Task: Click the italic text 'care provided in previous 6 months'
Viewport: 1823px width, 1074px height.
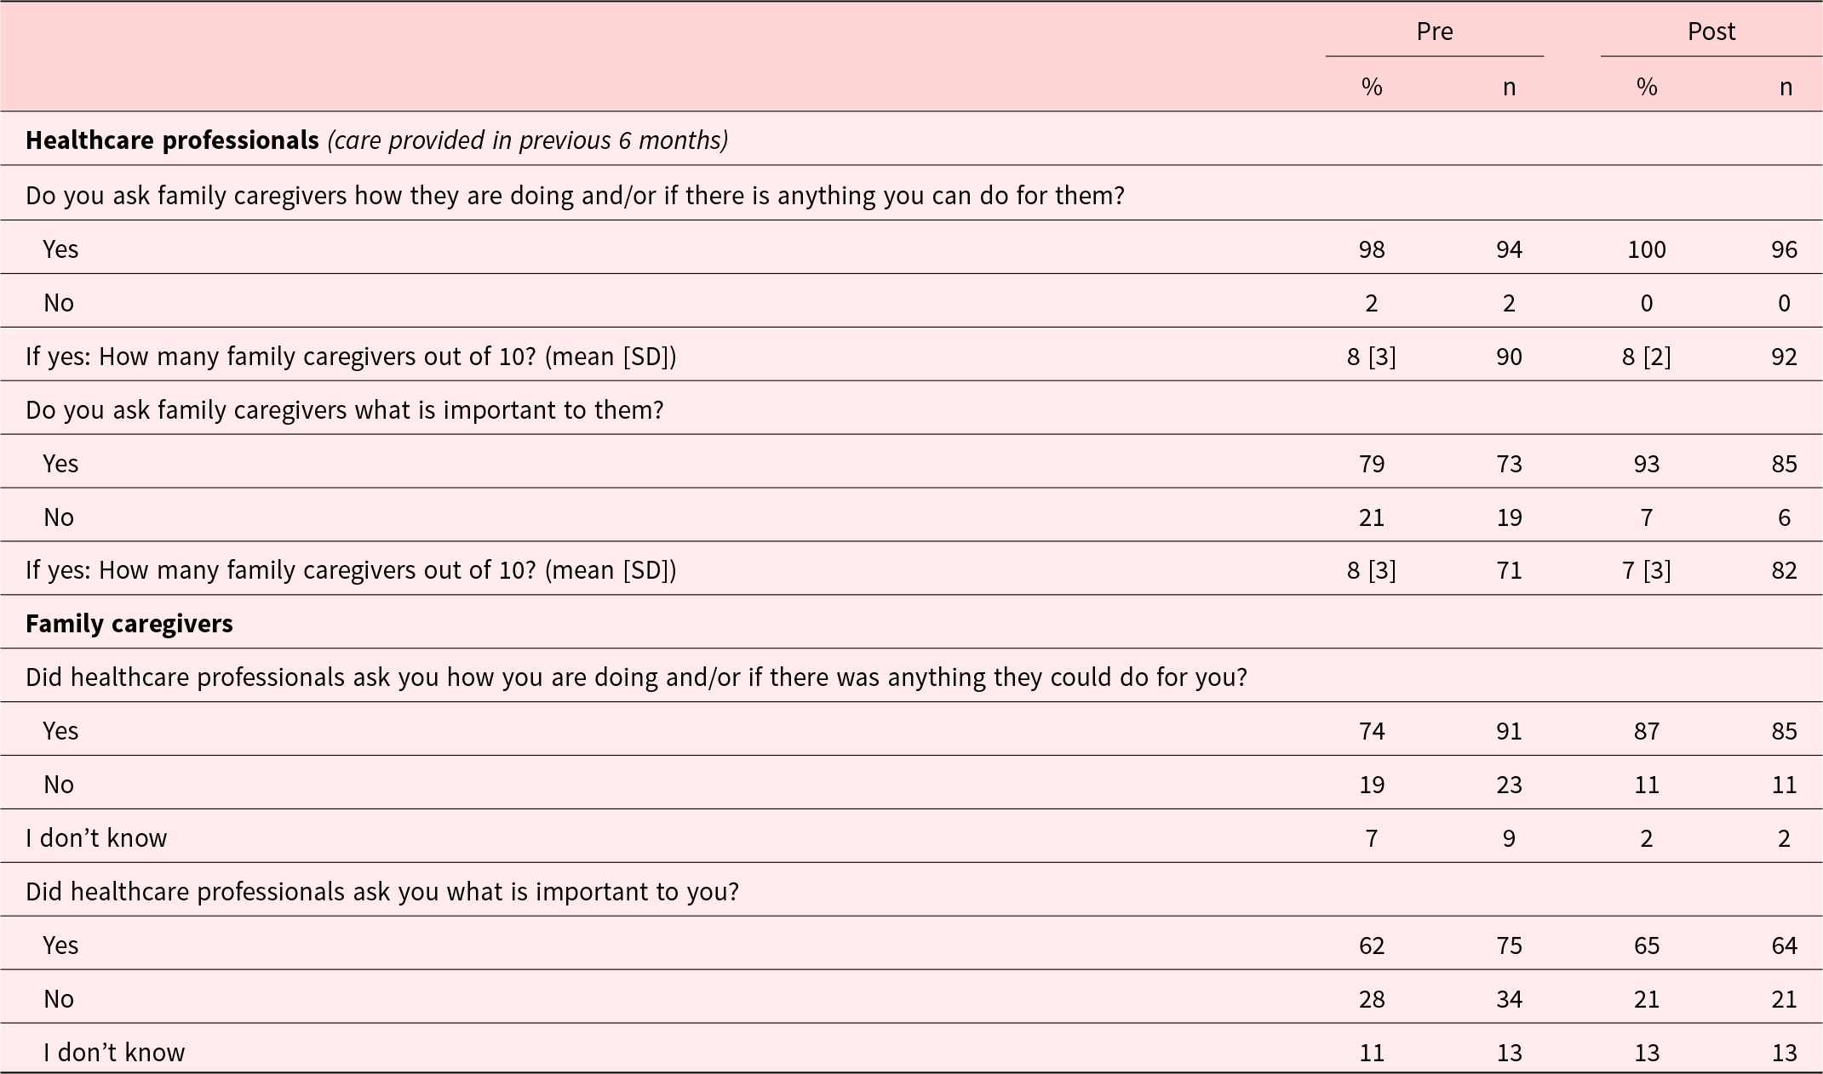Action: point(528,140)
